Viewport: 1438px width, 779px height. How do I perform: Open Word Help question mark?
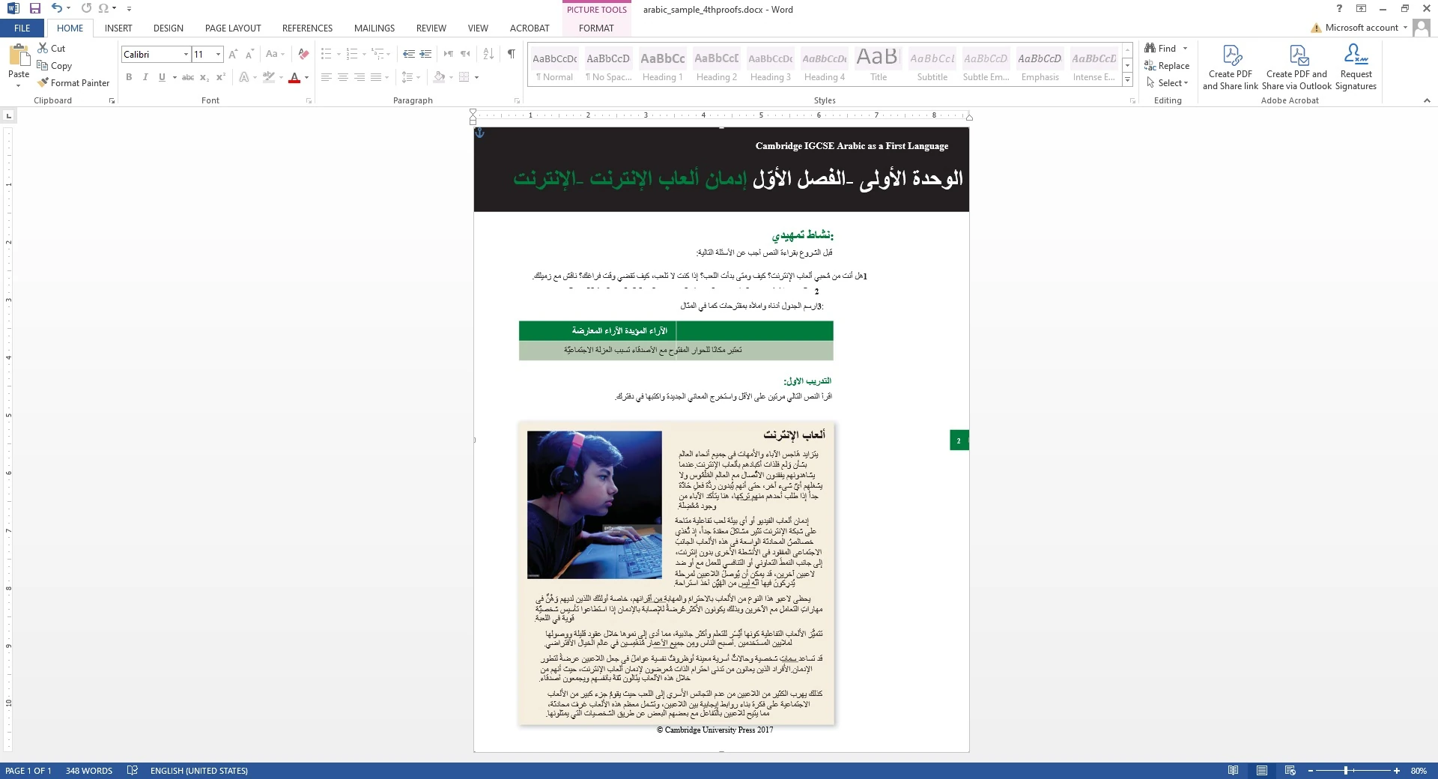1340,9
